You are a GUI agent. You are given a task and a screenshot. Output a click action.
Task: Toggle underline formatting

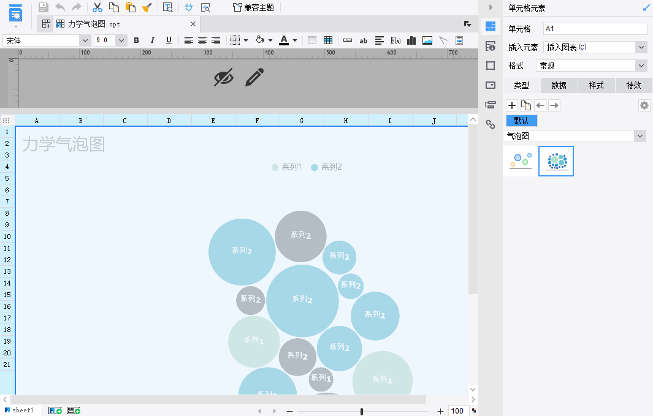point(168,40)
